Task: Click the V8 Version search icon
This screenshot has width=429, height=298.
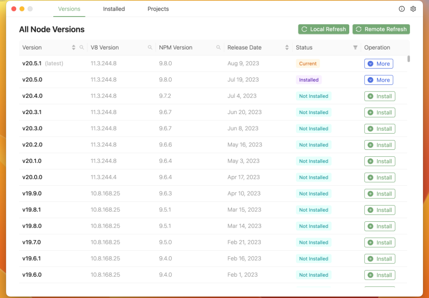Action: (150, 48)
